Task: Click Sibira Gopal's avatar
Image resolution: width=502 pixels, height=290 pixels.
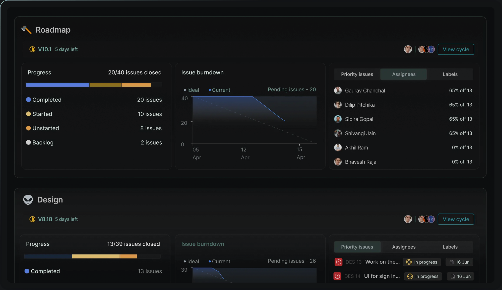Action: coord(338,119)
